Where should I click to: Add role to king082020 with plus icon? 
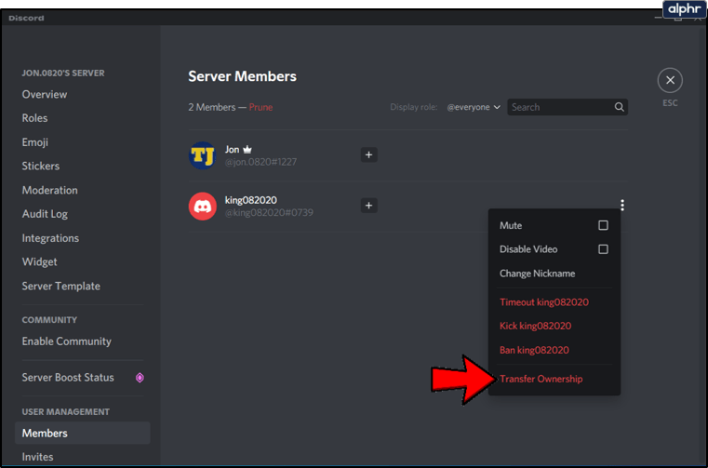pyautogui.click(x=368, y=206)
